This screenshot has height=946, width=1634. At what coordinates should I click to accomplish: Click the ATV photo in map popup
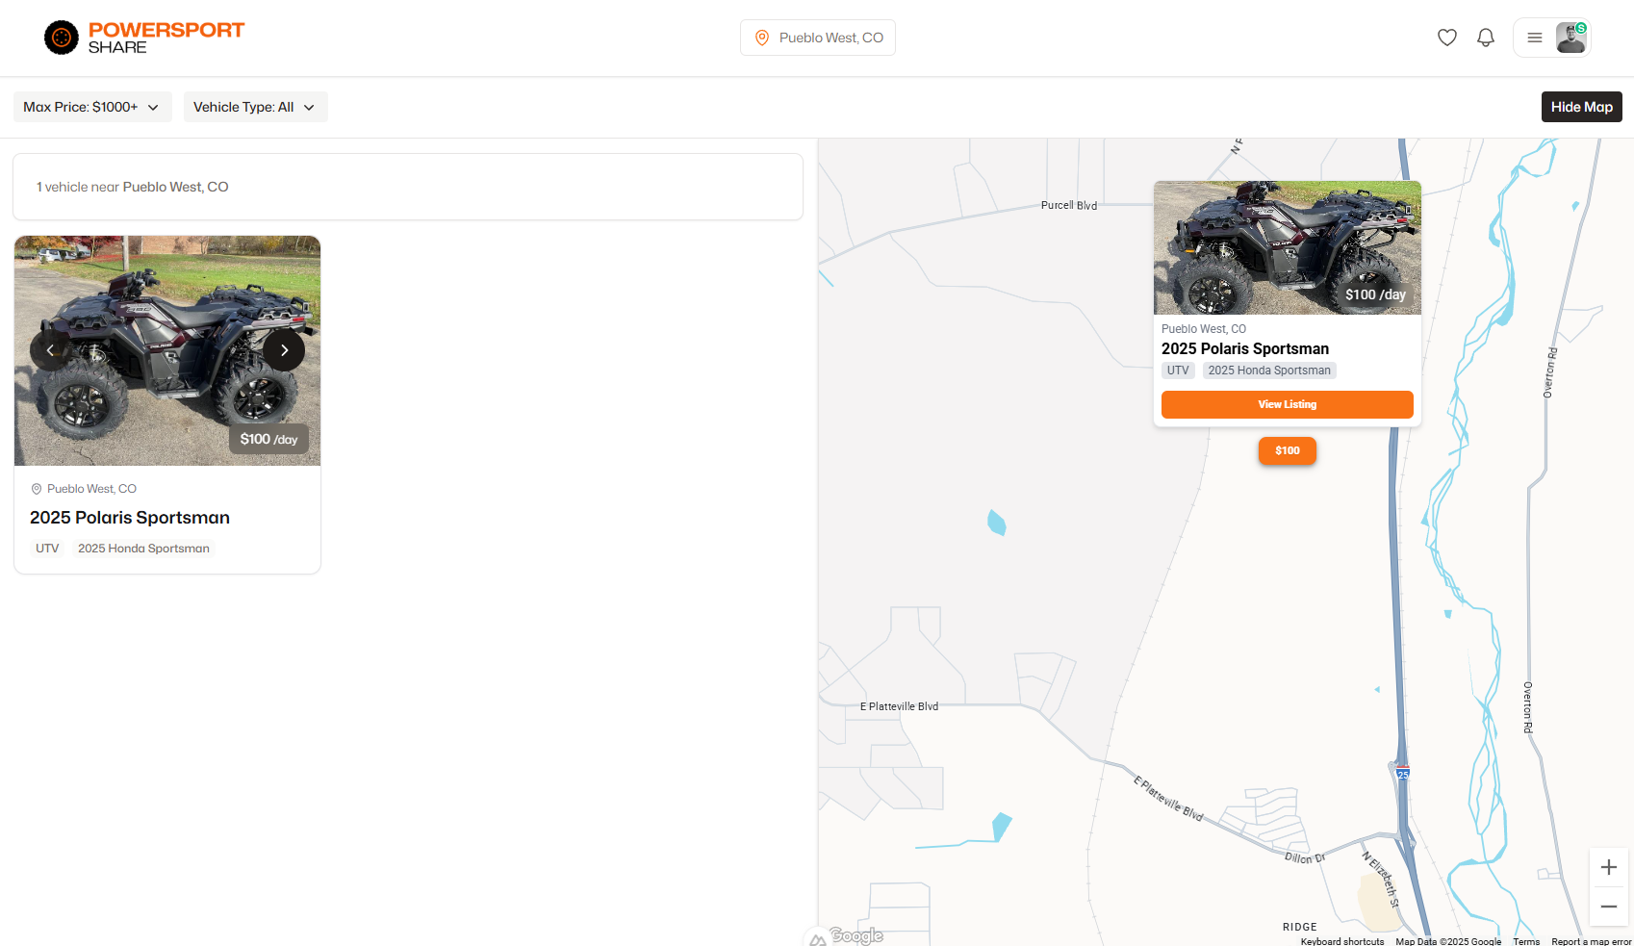coord(1288,247)
